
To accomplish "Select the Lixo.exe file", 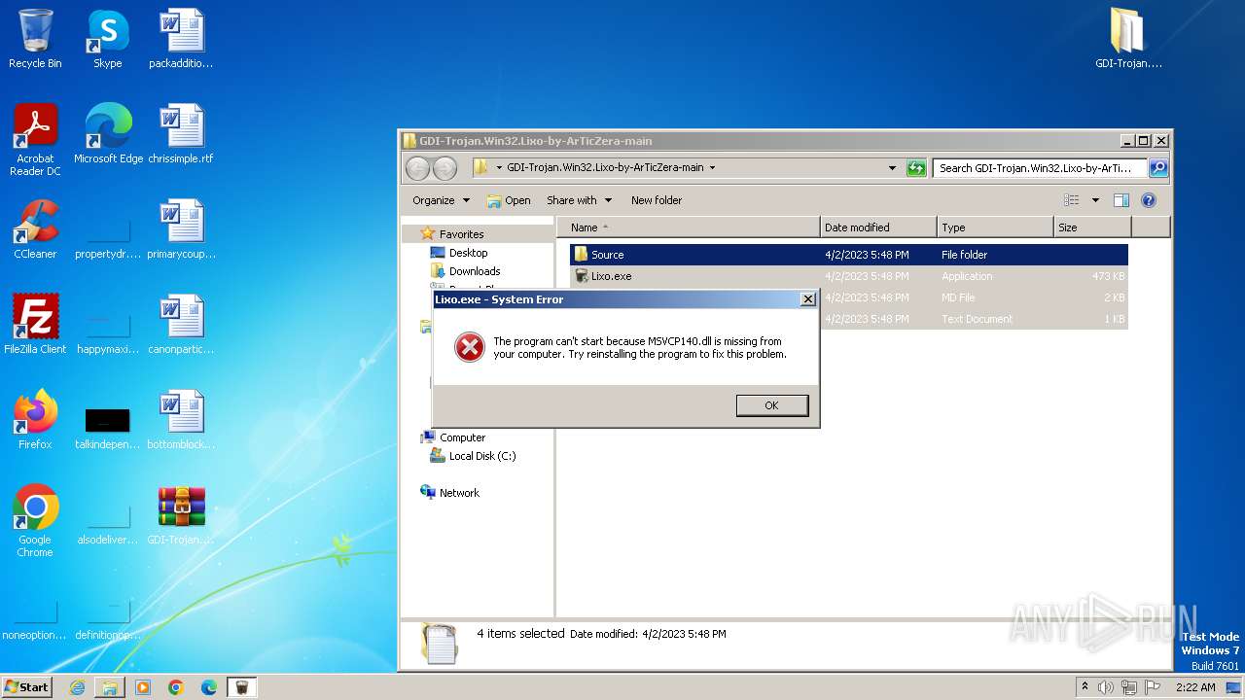I will pyautogui.click(x=848, y=276).
